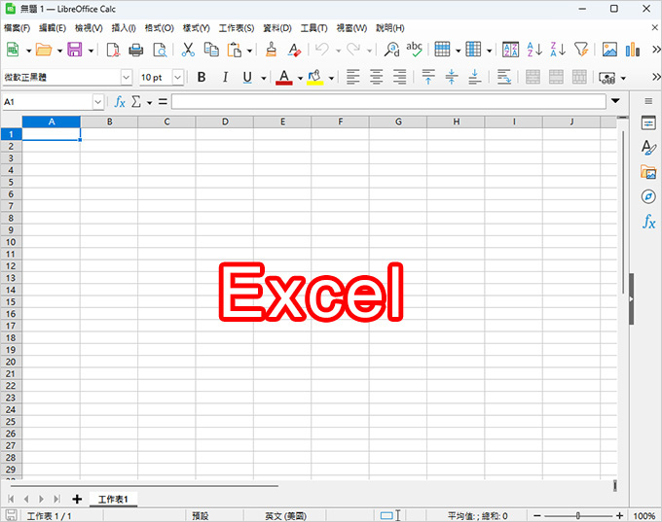The height and width of the screenshot is (522, 662).
Task: Open the sidebar Navigator compass icon
Action: (x=648, y=197)
